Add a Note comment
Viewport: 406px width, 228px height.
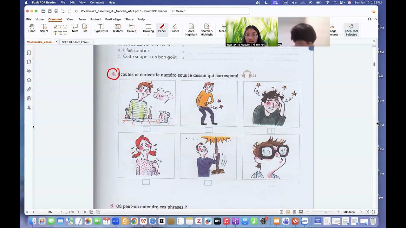(x=75, y=28)
